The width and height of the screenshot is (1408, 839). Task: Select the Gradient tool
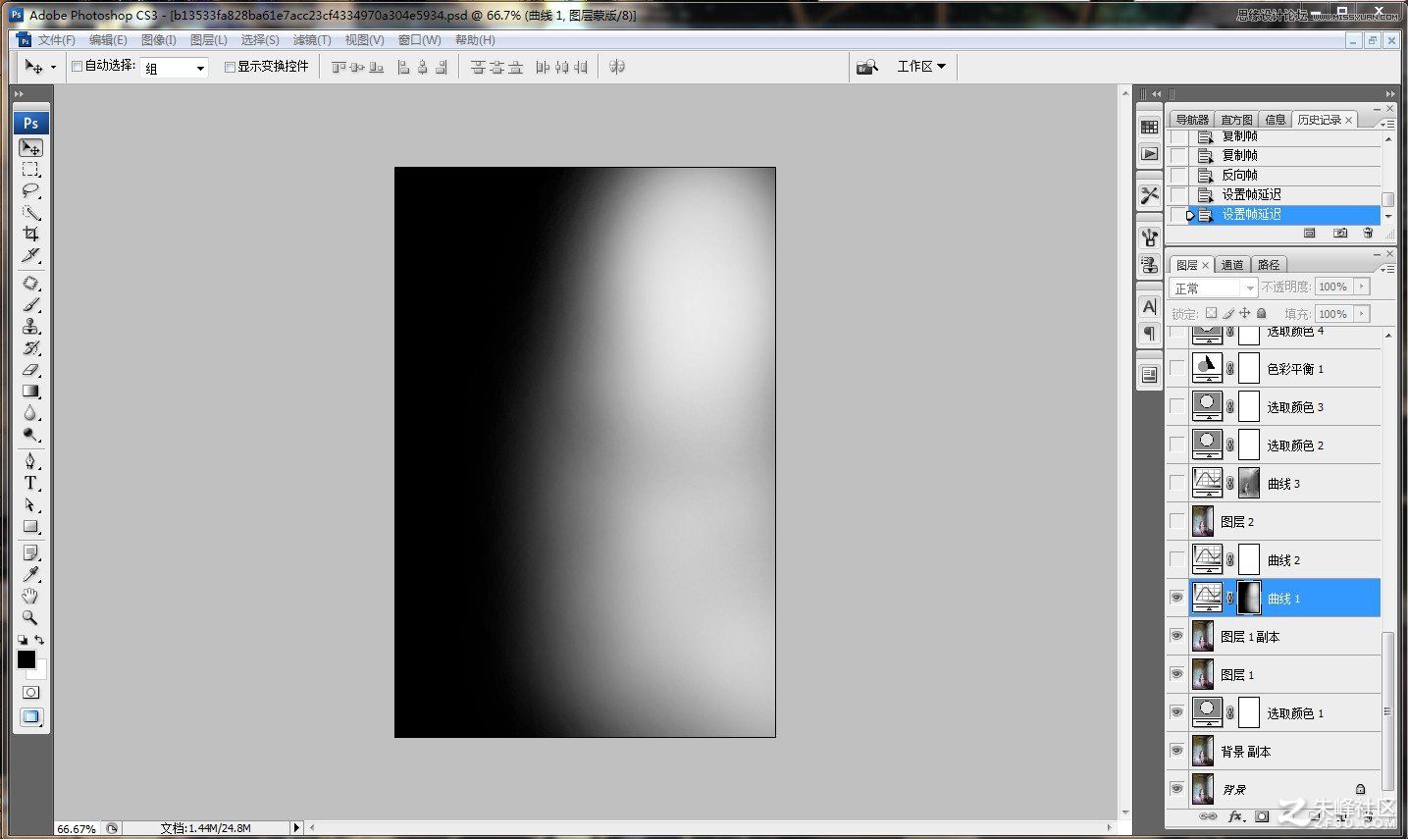click(x=30, y=392)
